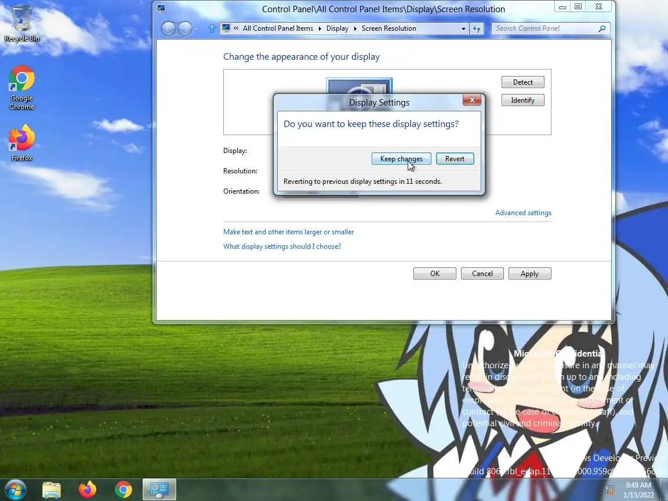
Task: Click the Display: label
Action: (x=235, y=150)
